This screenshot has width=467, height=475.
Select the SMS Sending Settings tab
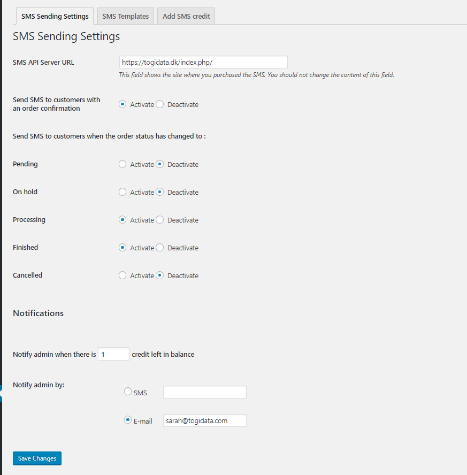pyautogui.click(x=55, y=16)
